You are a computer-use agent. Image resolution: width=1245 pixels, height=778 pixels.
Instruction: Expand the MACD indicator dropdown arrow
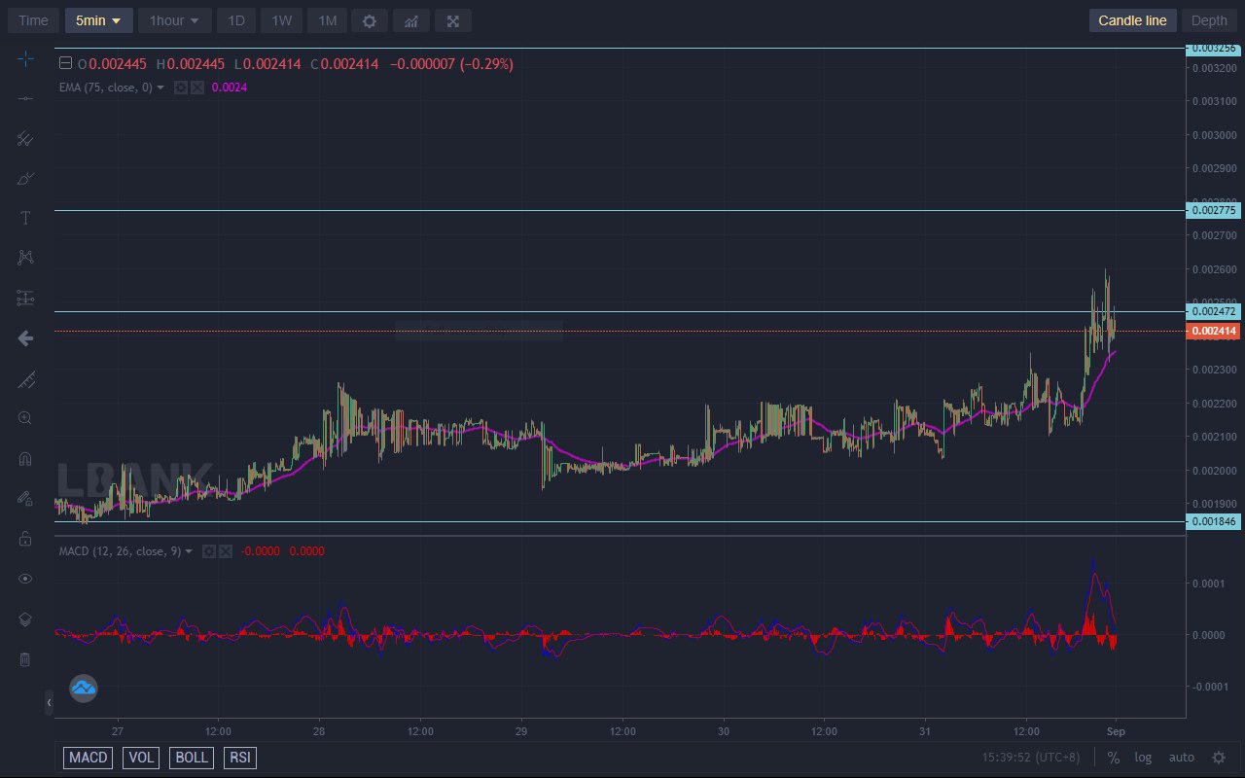coord(189,551)
